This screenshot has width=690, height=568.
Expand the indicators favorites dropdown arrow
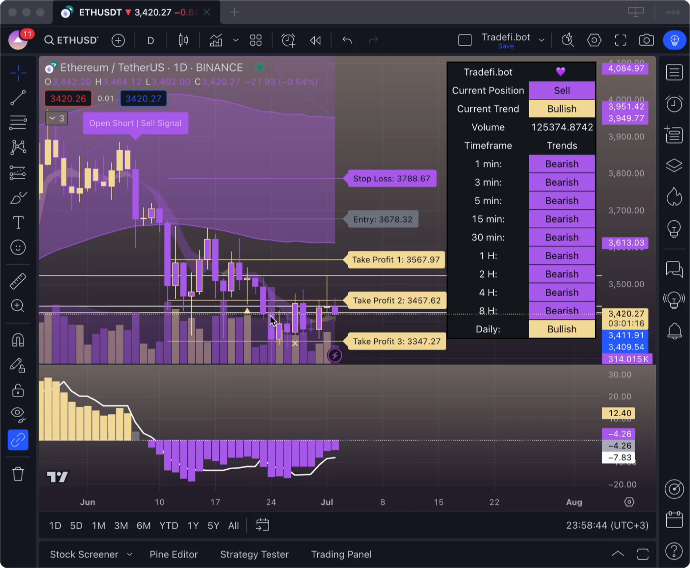235,40
